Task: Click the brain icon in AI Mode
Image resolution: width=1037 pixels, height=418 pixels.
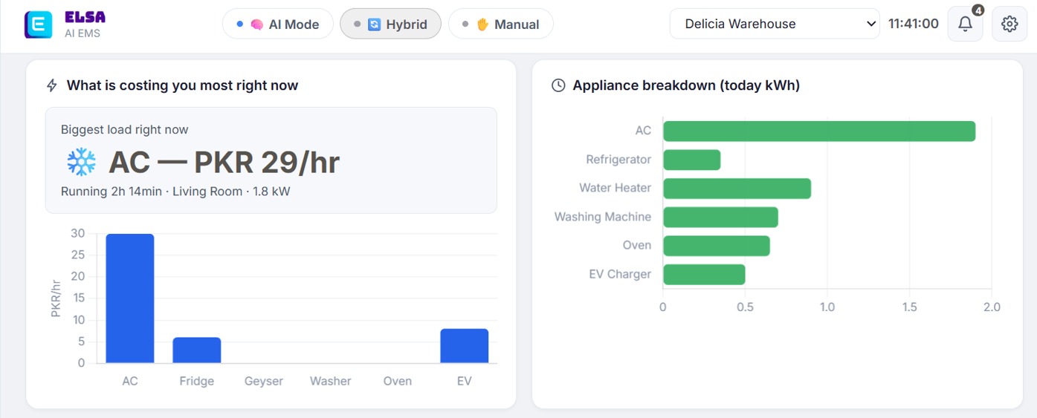Action: [257, 25]
